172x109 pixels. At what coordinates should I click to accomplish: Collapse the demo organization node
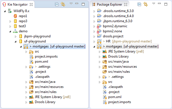point(10,31)
